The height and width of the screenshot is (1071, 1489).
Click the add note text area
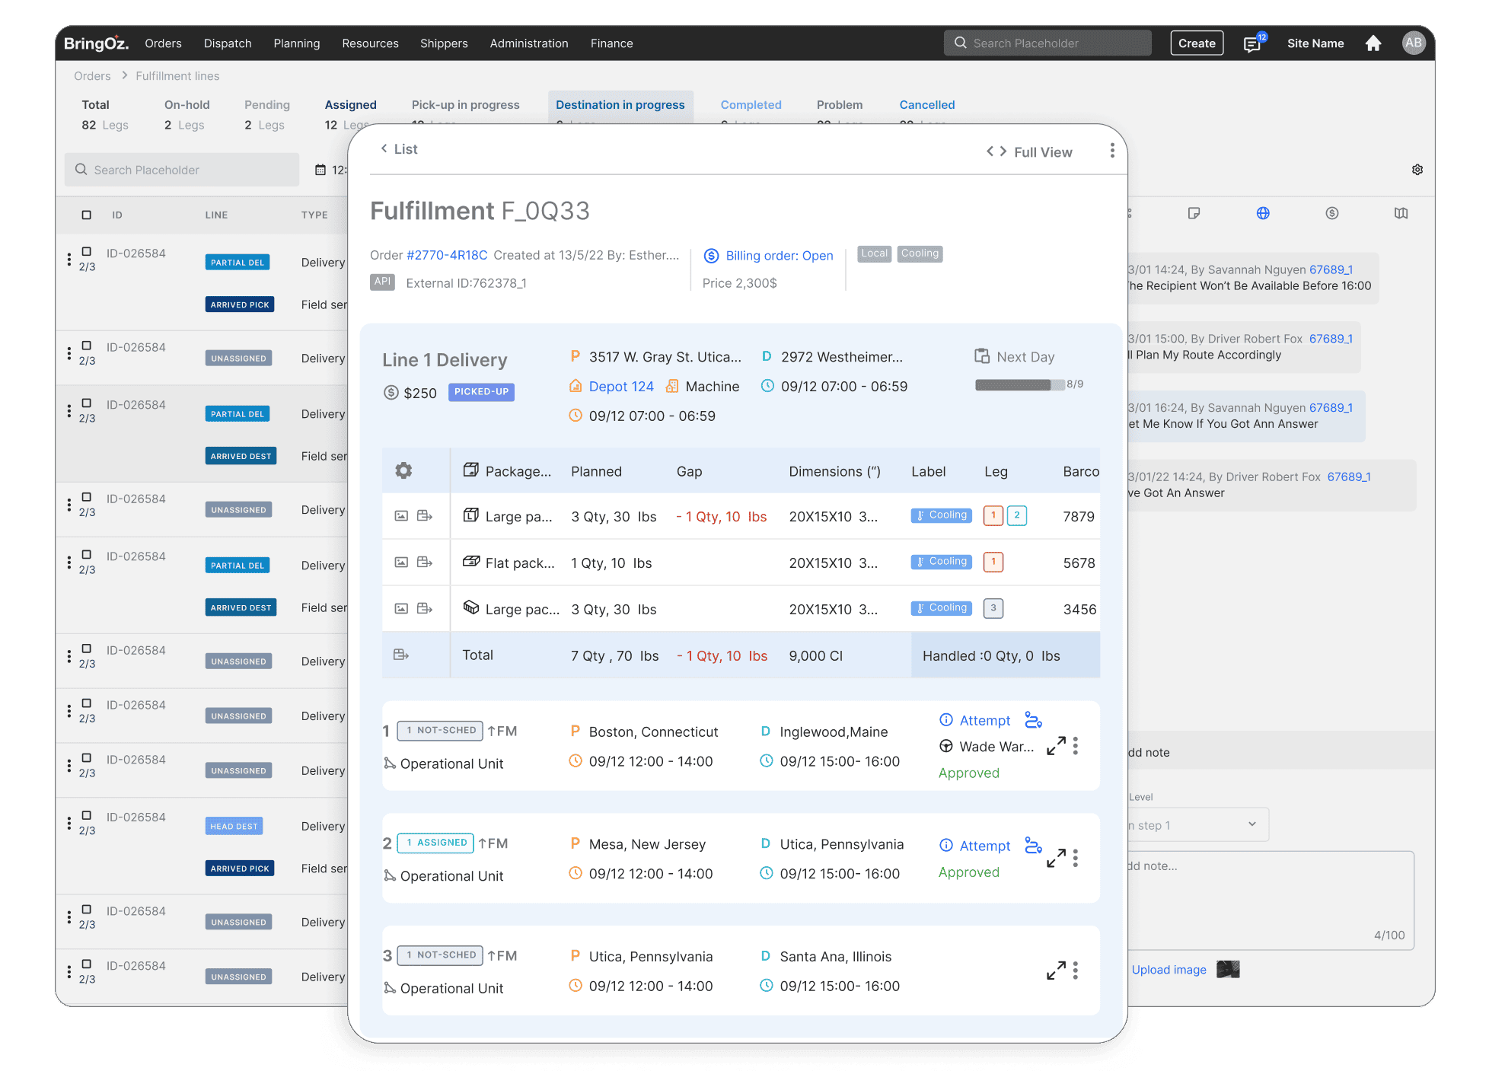click(x=1269, y=900)
